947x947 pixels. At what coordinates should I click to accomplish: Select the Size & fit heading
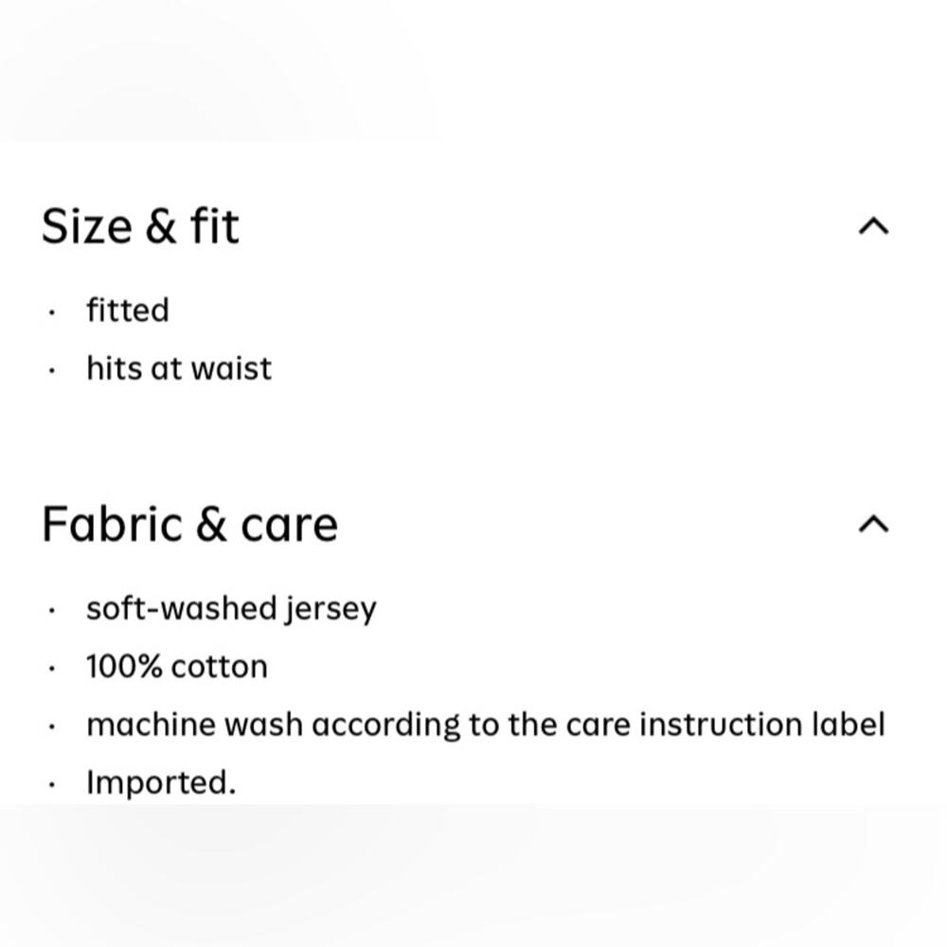140,226
